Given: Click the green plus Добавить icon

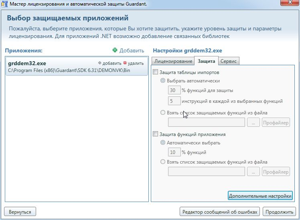Looking at the screenshot, I should 115,50.
